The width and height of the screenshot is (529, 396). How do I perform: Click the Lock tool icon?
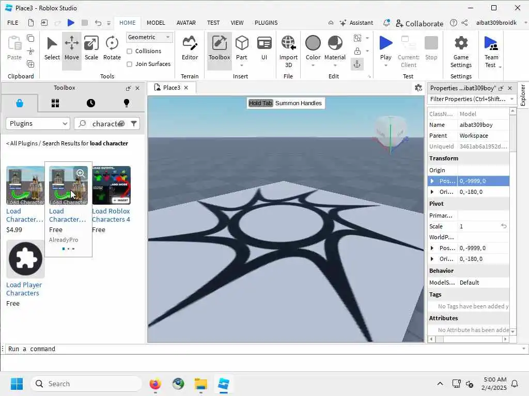point(357,51)
